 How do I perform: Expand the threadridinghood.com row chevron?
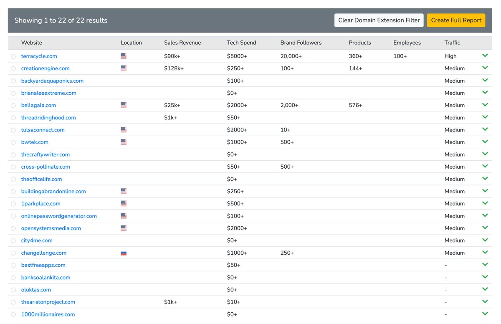click(x=485, y=117)
